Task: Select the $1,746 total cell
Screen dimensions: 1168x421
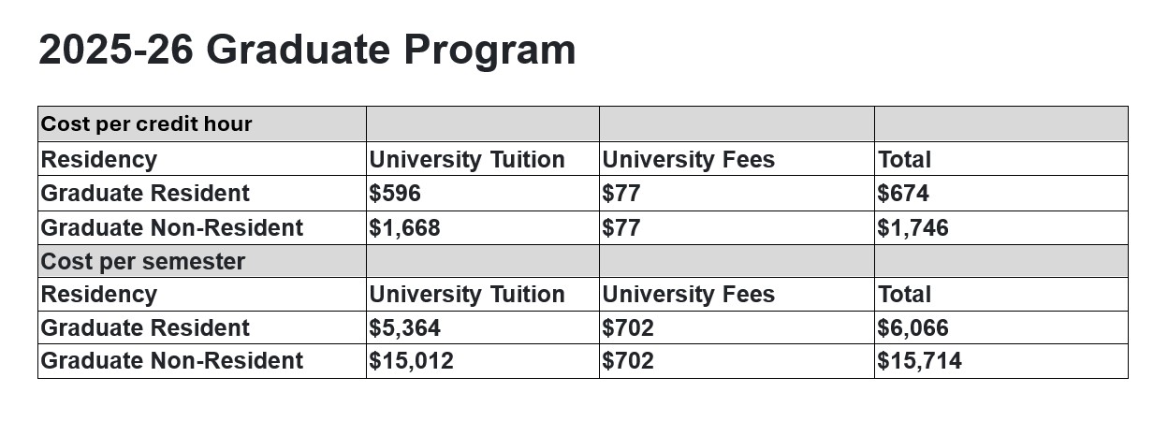Action: pos(912,227)
